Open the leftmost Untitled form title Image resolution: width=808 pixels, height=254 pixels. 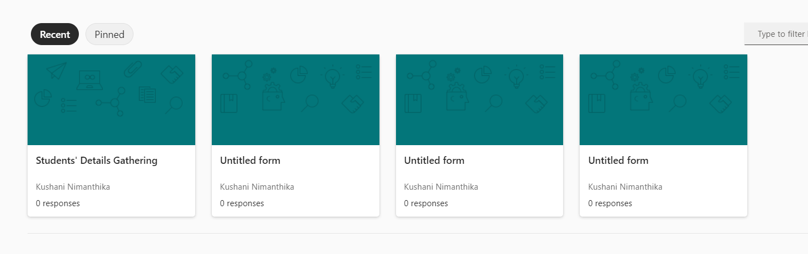250,161
